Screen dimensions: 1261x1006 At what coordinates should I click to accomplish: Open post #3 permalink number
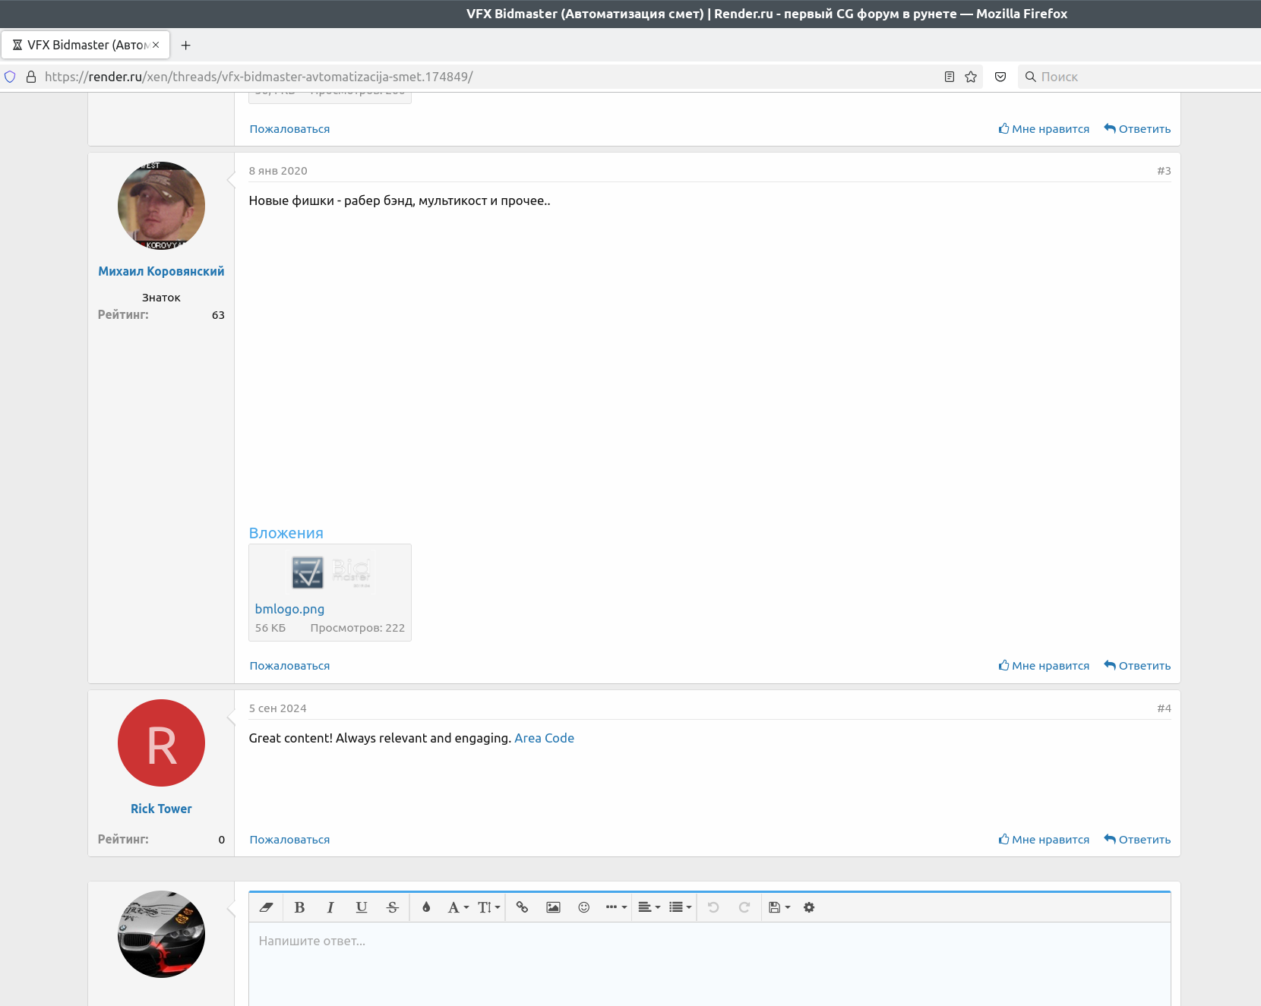[1164, 171]
